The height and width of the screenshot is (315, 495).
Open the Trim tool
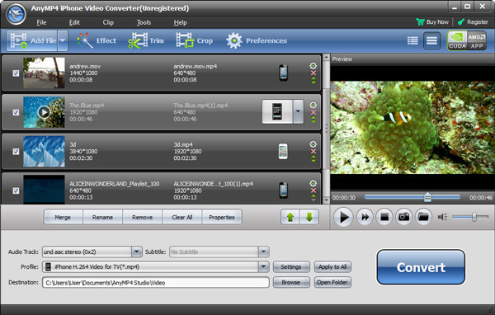[146, 40]
